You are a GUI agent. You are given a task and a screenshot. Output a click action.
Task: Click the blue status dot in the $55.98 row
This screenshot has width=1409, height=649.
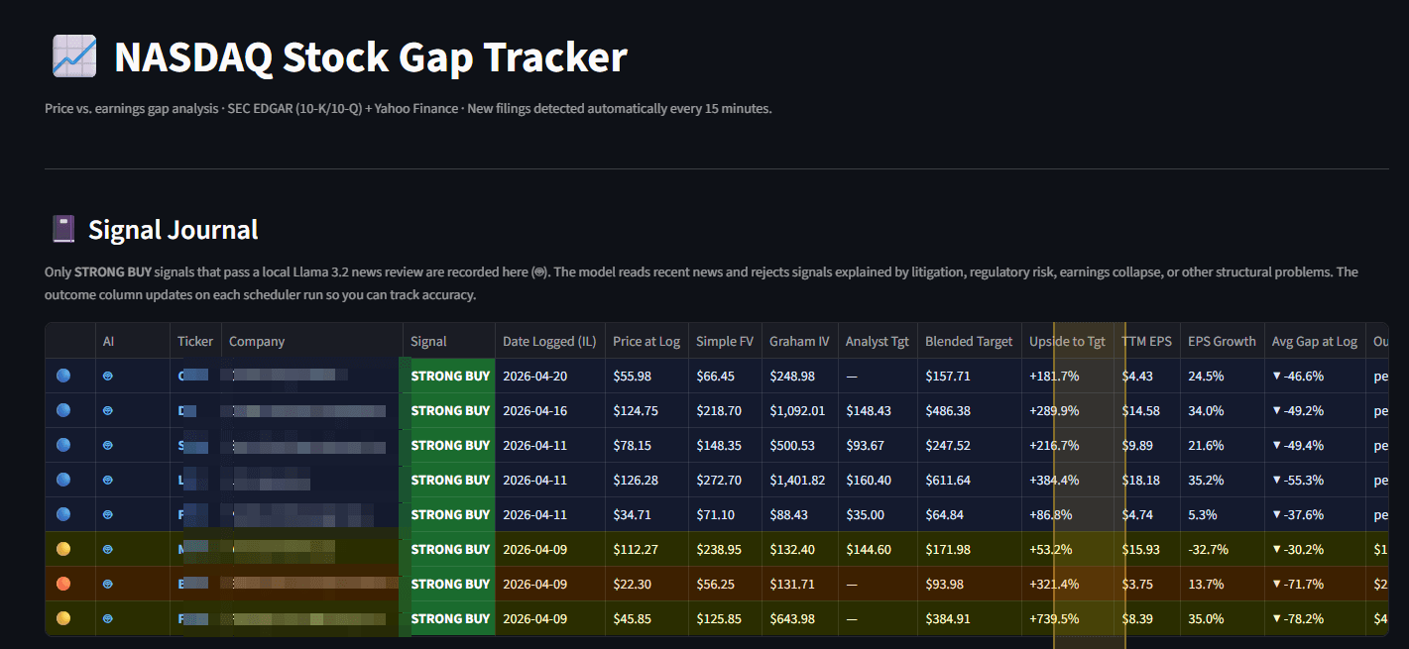(x=63, y=376)
